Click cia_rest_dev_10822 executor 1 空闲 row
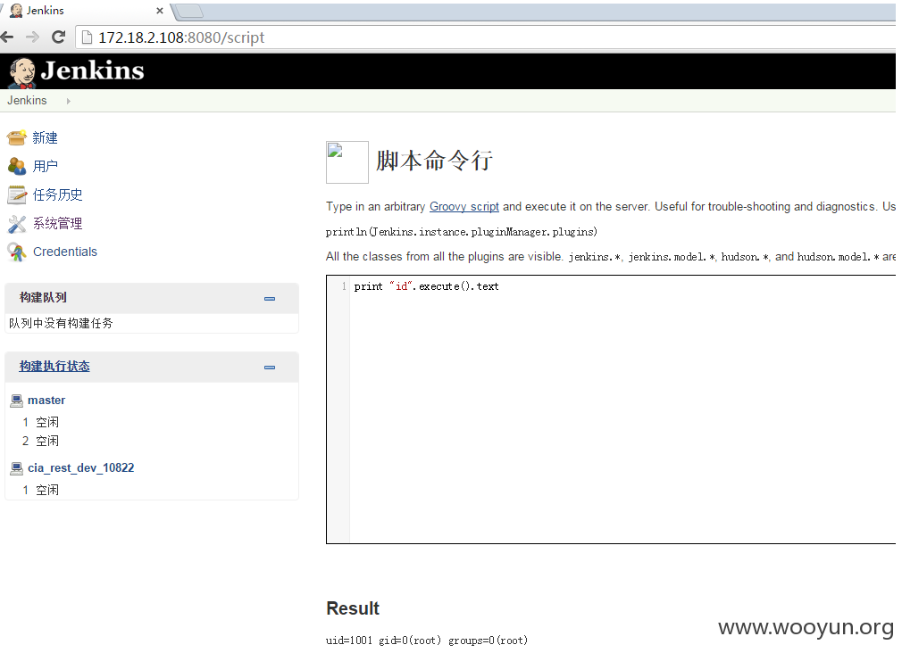This screenshot has height=653, width=902. (x=41, y=490)
